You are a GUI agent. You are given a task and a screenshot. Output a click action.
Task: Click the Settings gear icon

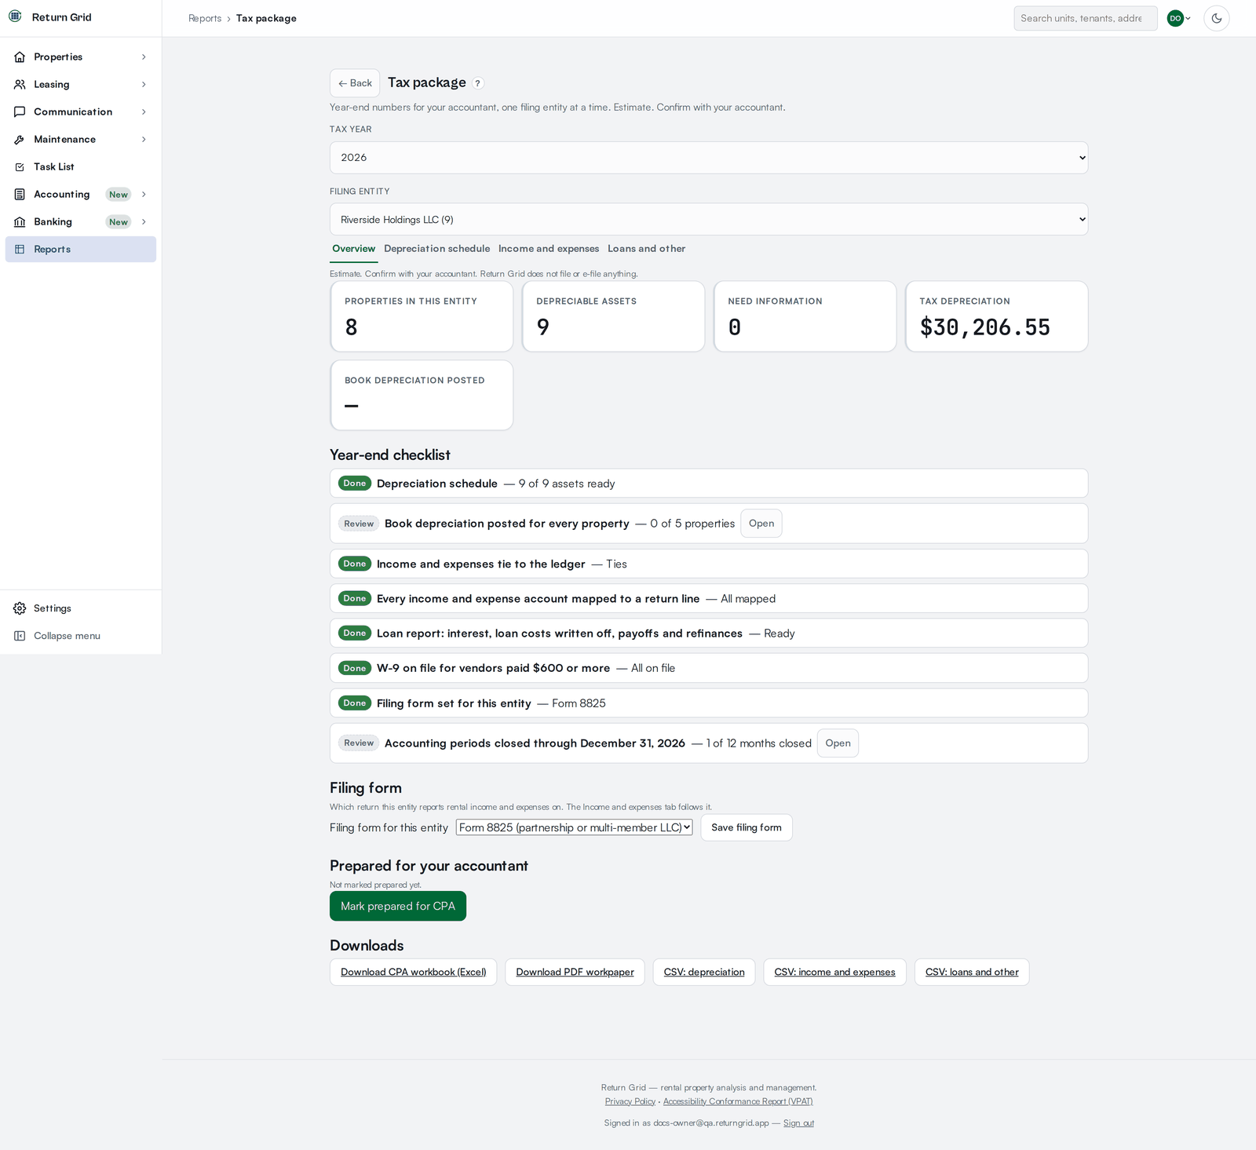click(20, 608)
